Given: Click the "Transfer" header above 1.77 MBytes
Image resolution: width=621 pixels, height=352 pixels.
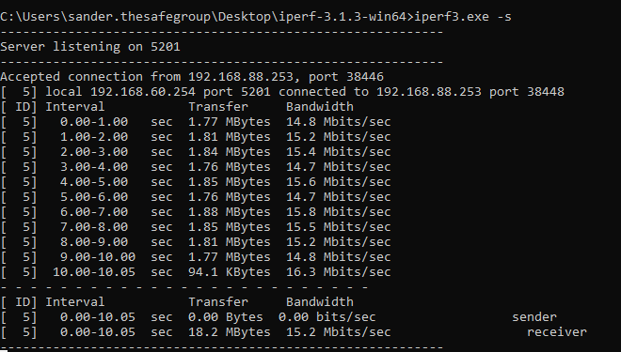Looking at the screenshot, I should pyautogui.click(x=218, y=107).
